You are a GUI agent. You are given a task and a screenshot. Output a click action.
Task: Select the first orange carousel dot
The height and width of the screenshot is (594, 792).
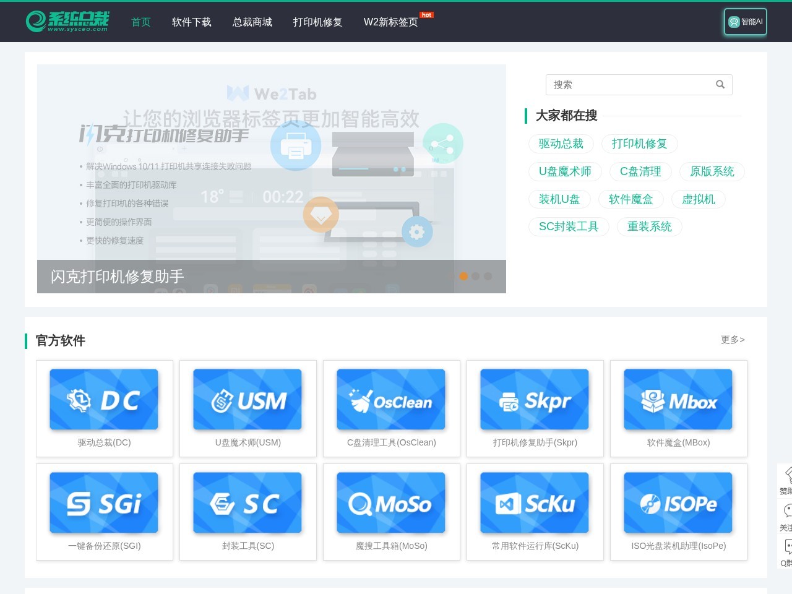coord(463,277)
